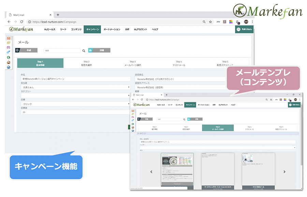Select Step 4 テストメール tab in rear window
The image size is (307, 197).
point(179,63)
